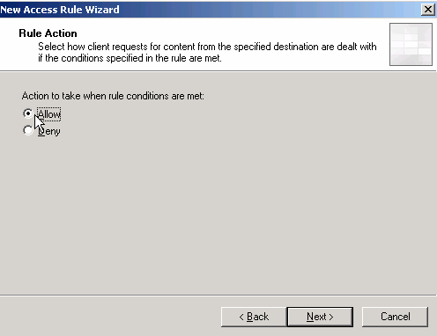
Task: Click the 'Action to take when rule conditions are met' label
Action: [x=113, y=96]
